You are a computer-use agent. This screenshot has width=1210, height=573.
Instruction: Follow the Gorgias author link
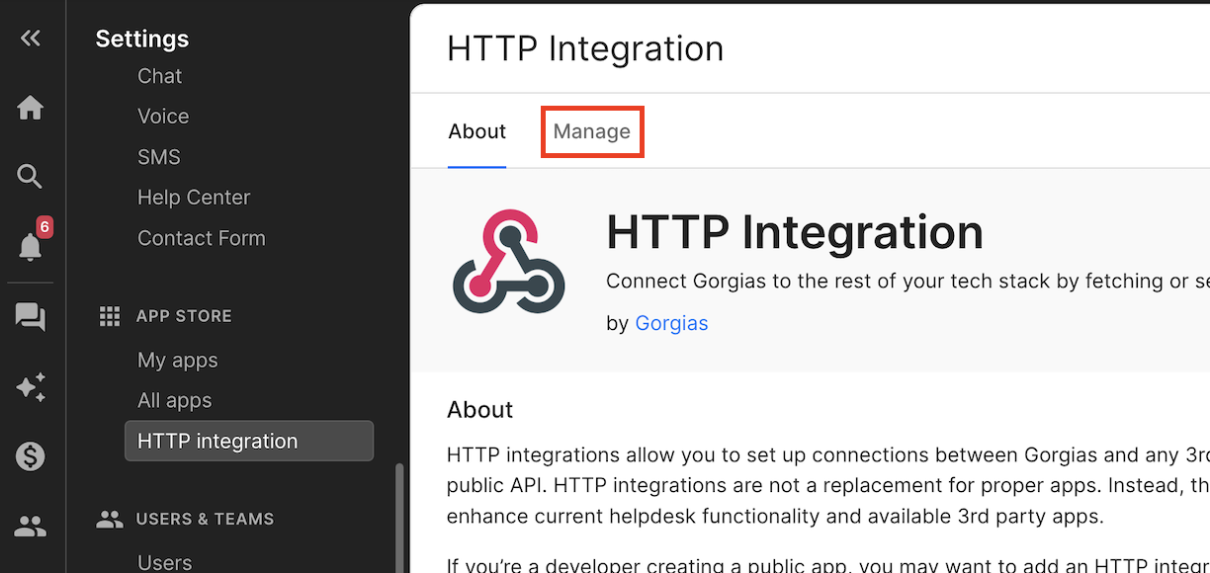(x=671, y=323)
